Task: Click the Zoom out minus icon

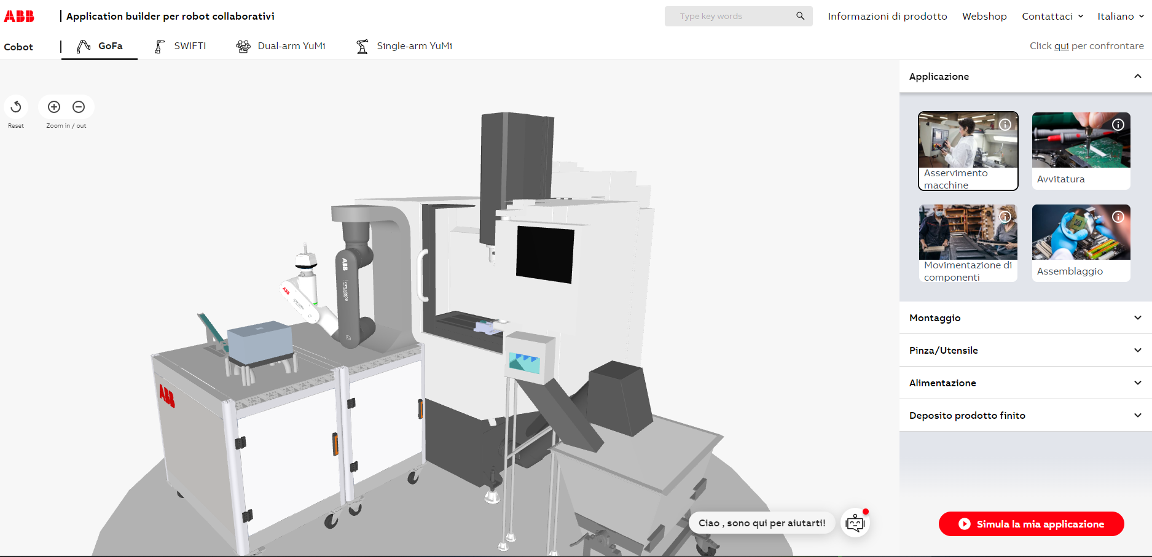Action: pos(78,106)
